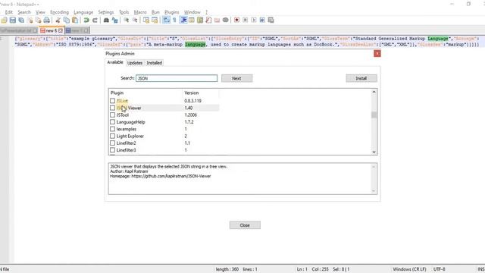Click Run Macro Multiple Times icon
The height and width of the screenshot is (273, 485).
(262, 20)
